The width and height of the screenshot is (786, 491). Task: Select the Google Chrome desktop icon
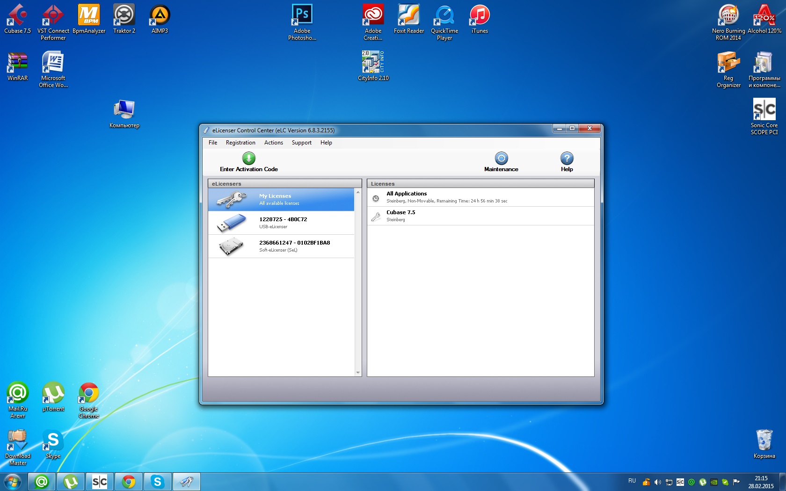(x=89, y=400)
